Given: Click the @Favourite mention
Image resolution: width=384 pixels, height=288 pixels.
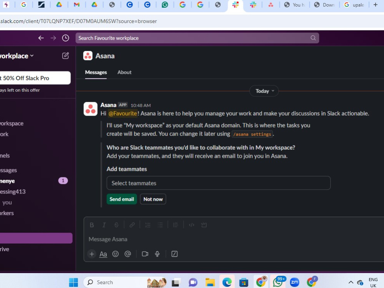Looking at the screenshot, I should [123, 113].
